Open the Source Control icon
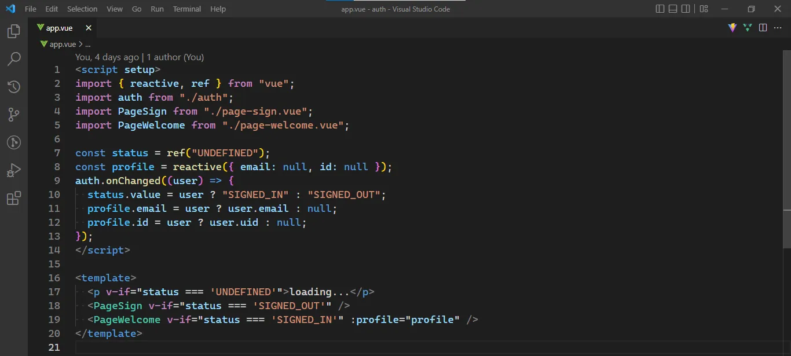The height and width of the screenshot is (356, 791). 14,115
